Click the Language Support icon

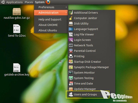(71, 29)
